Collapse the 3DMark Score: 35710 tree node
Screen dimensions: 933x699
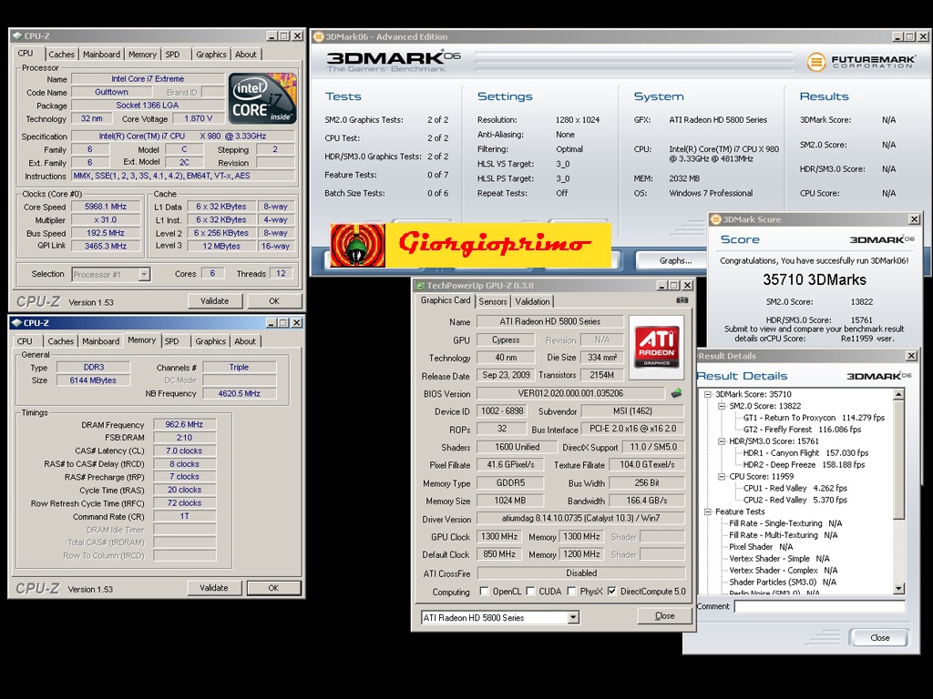(x=707, y=394)
